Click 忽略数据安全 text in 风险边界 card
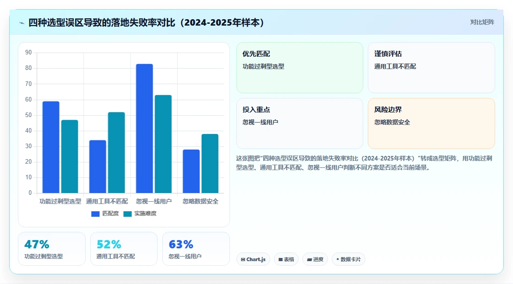The image size is (513, 284). tap(392, 122)
